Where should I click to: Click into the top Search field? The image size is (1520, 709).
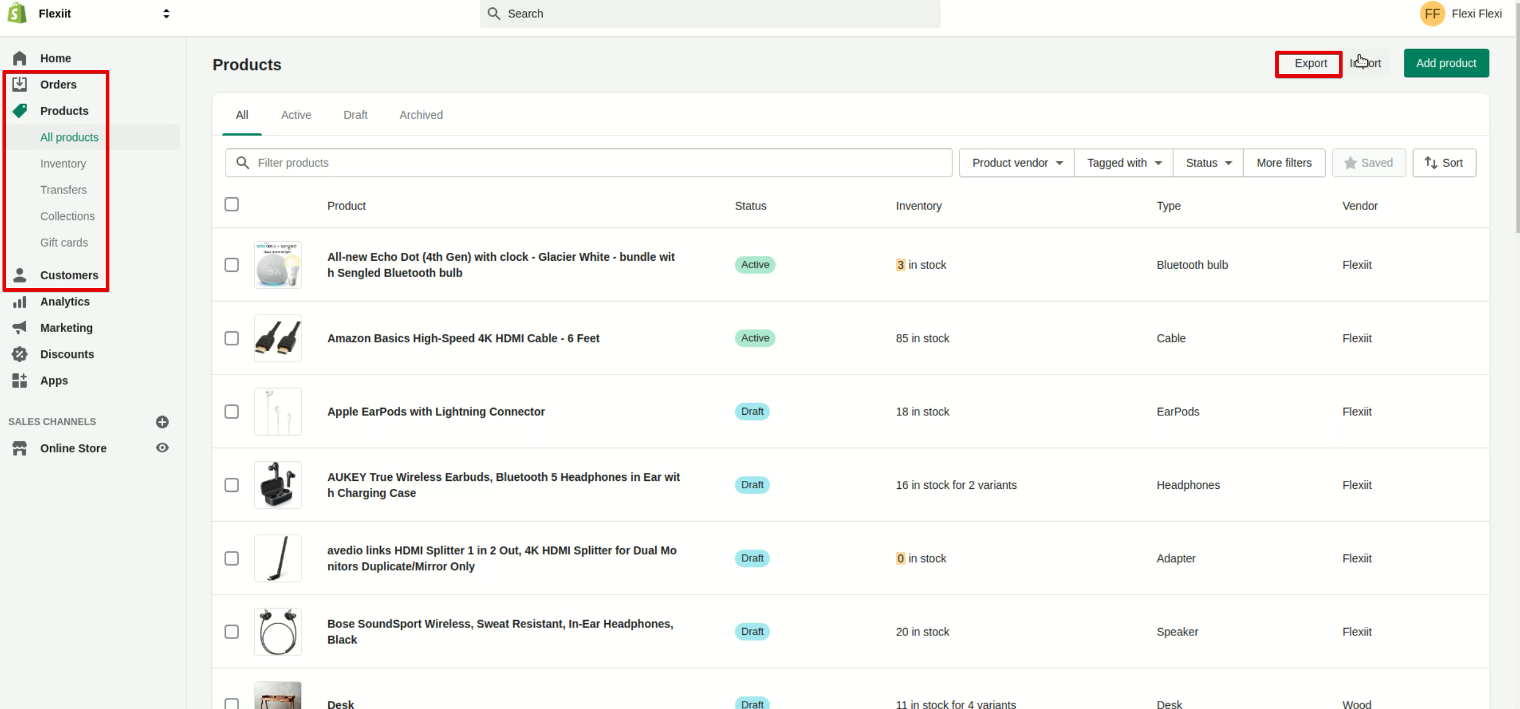coord(710,14)
